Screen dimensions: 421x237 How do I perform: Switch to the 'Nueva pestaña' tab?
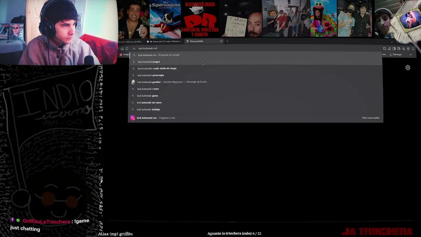pos(204,41)
